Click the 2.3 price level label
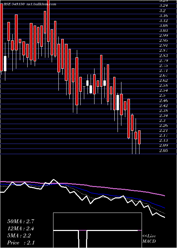 tap(162, 121)
